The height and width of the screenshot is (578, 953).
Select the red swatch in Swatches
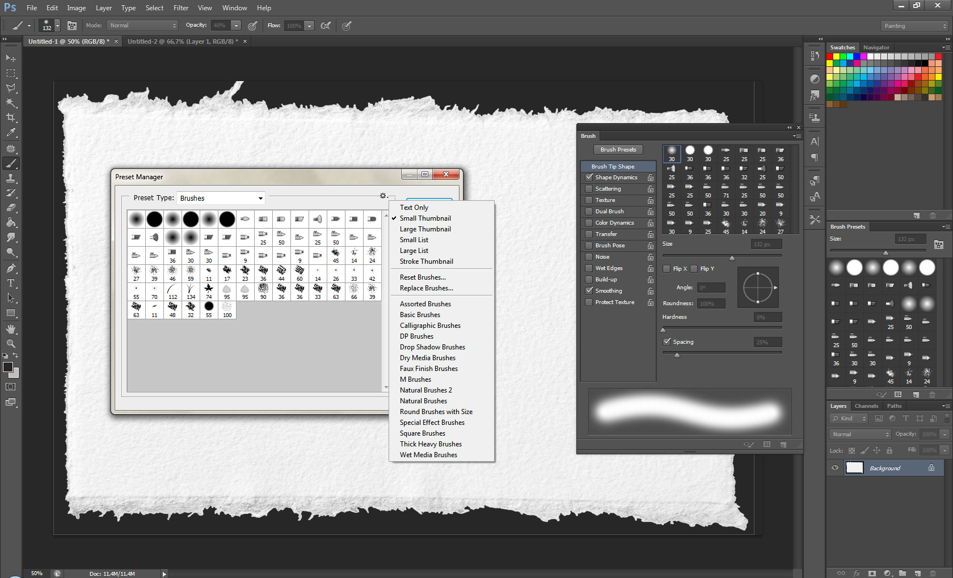pos(830,57)
